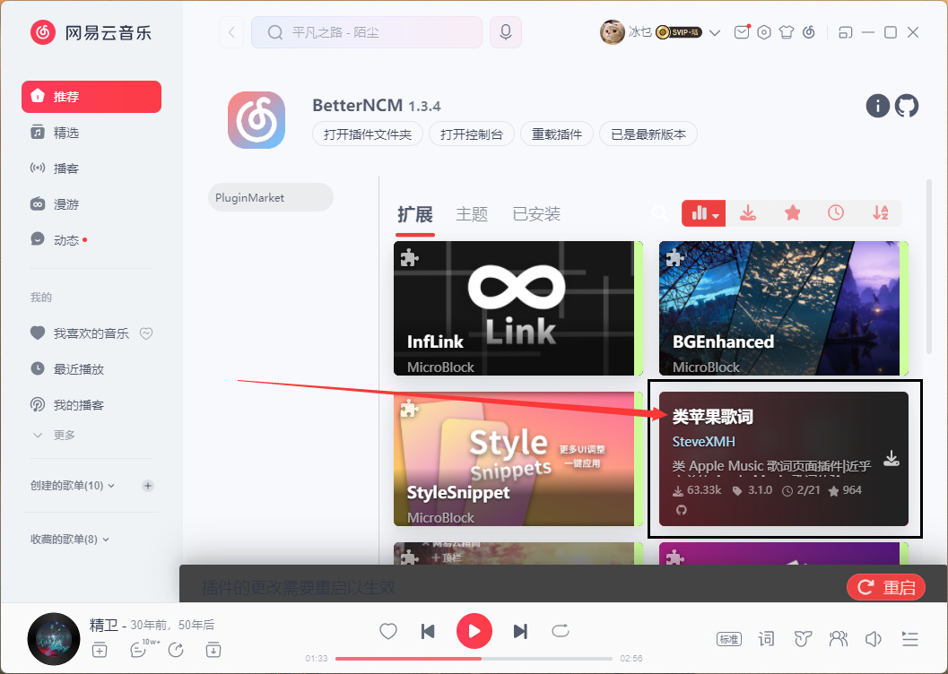The height and width of the screenshot is (674, 948).
Task: Open listen together people icon
Action: tap(839, 639)
